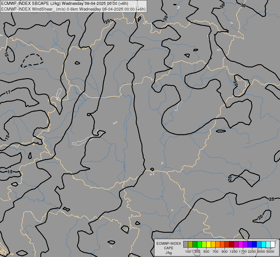This screenshot has height=257, width=280.
Task: Click the legend value 100
Action: (x=188, y=252)
